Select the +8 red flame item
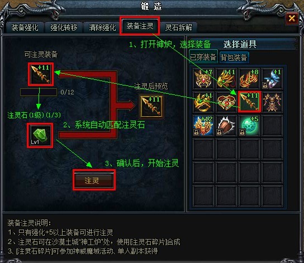Viewport: 304px width, 263px height. click(x=249, y=79)
